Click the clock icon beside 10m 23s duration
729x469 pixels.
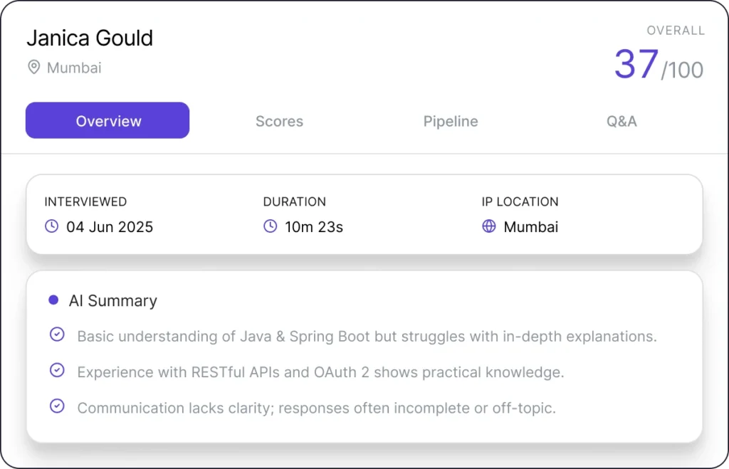(x=270, y=227)
